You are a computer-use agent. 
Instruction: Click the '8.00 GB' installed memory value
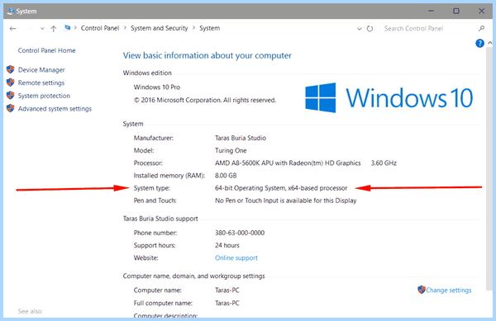226,176
